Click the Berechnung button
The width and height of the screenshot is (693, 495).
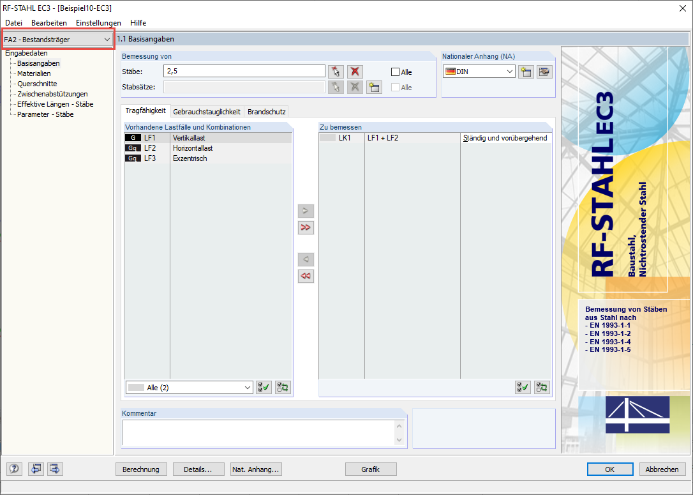tap(141, 469)
